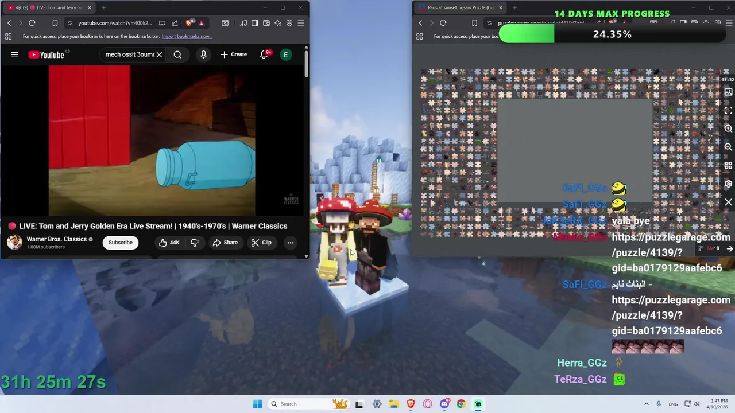
Task: Open a new tab in puzzle window
Action: pos(514,7)
